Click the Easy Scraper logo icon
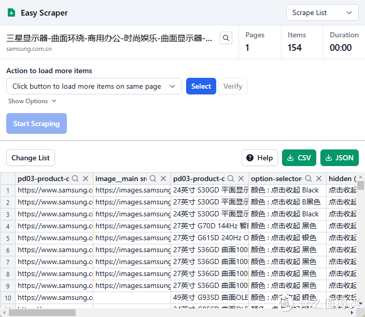This screenshot has width=365, height=317. coord(11,12)
